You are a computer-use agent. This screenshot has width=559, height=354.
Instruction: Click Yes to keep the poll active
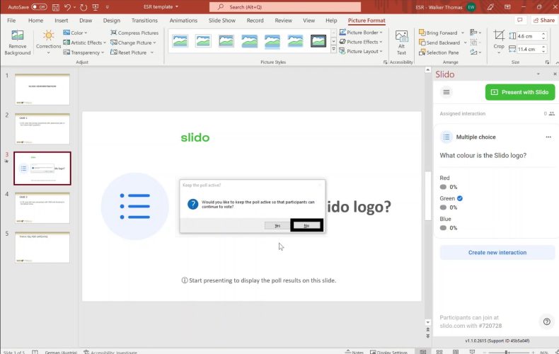[277, 225]
